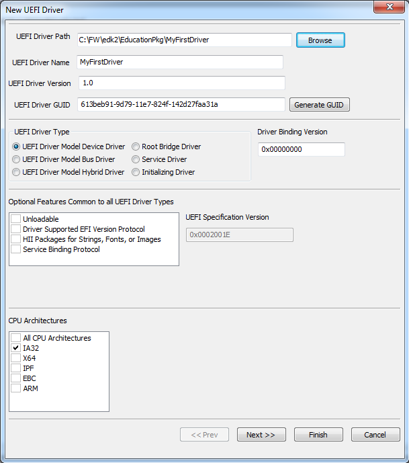Image resolution: width=409 pixels, height=463 pixels.
Task: Click the 'UEFI Driver GUID' label
Action: coord(42,105)
